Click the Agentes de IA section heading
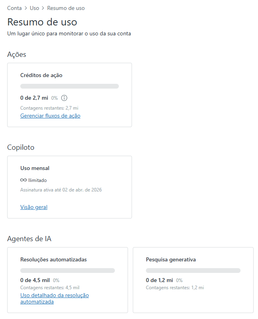The image size is (258, 319). [29, 239]
